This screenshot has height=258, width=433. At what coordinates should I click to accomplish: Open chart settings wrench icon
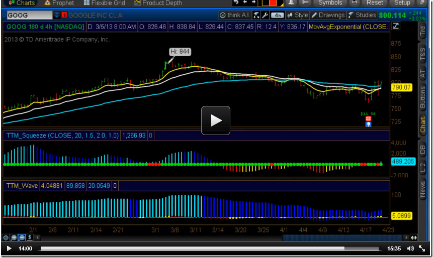(x=265, y=15)
